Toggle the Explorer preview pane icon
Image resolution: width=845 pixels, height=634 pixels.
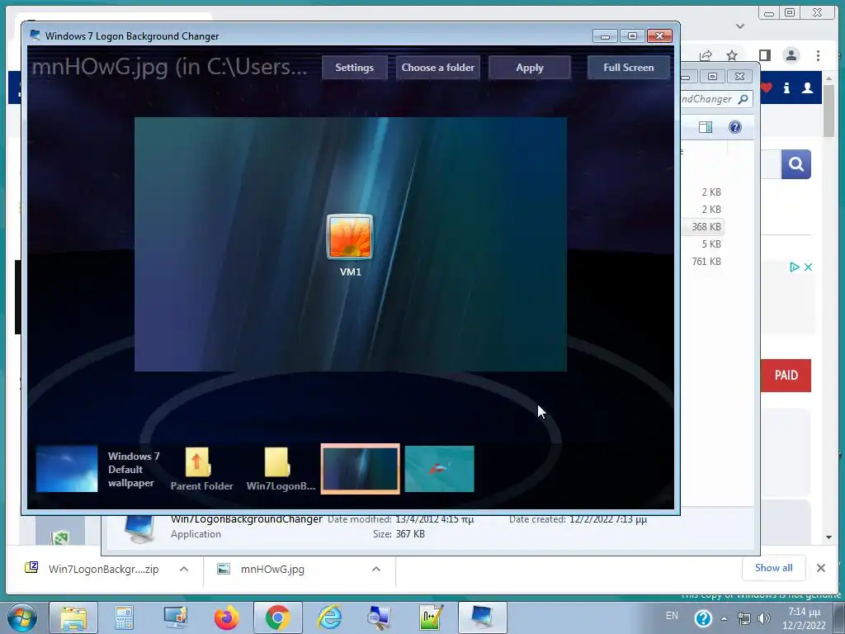(x=706, y=127)
